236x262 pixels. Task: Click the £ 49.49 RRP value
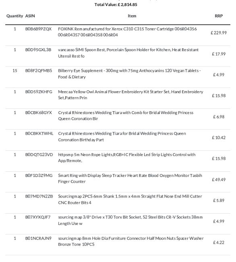[219, 180]
